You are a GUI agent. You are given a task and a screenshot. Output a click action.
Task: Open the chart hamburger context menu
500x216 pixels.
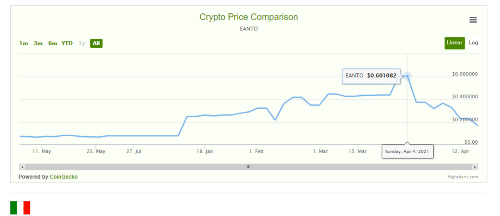coord(473,20)
